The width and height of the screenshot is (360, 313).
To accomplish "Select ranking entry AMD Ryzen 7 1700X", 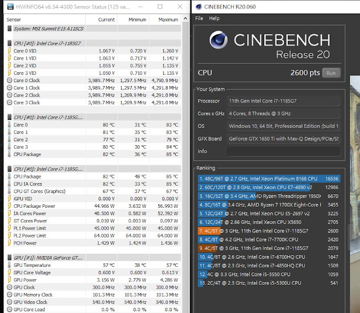I will (269, 205).
